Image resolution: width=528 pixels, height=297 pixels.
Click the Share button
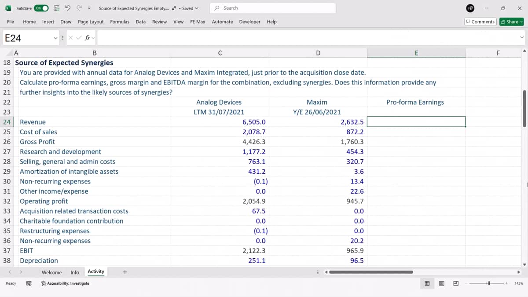tap(512, 22)
